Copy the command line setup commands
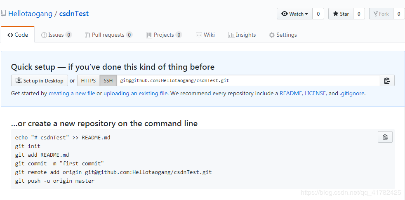 (x=385, y=137)
